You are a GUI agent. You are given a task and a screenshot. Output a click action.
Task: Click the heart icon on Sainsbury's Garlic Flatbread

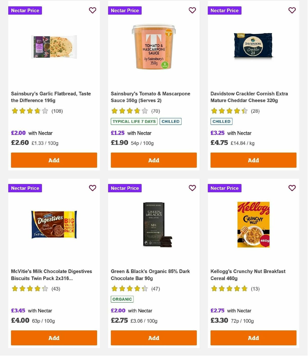92,10
